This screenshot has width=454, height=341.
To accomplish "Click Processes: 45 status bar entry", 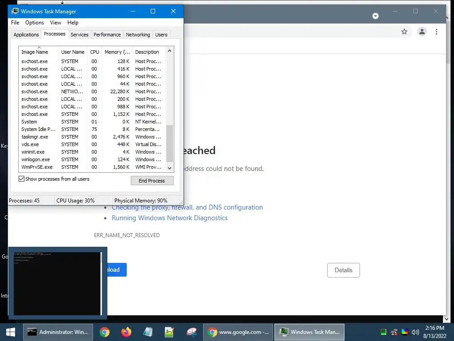I will (x=24, y=201).
